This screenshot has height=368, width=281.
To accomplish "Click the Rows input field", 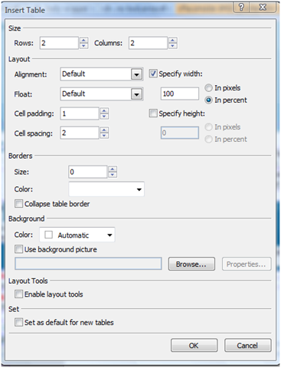I will pos(59,43).
